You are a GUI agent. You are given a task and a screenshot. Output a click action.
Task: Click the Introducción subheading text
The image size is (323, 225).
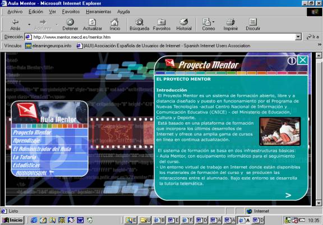click(172, 90)
